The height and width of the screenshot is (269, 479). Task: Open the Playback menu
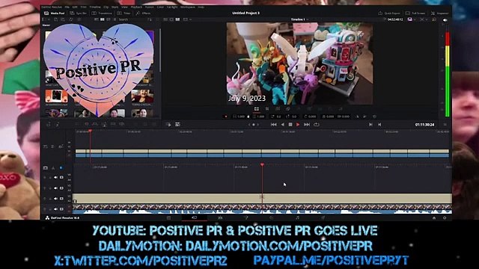136,7
